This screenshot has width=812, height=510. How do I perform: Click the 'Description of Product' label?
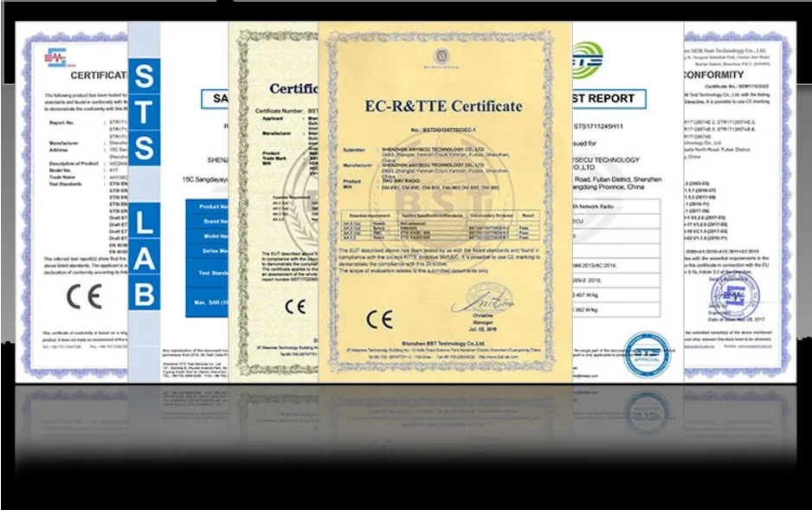coord(74,164)
